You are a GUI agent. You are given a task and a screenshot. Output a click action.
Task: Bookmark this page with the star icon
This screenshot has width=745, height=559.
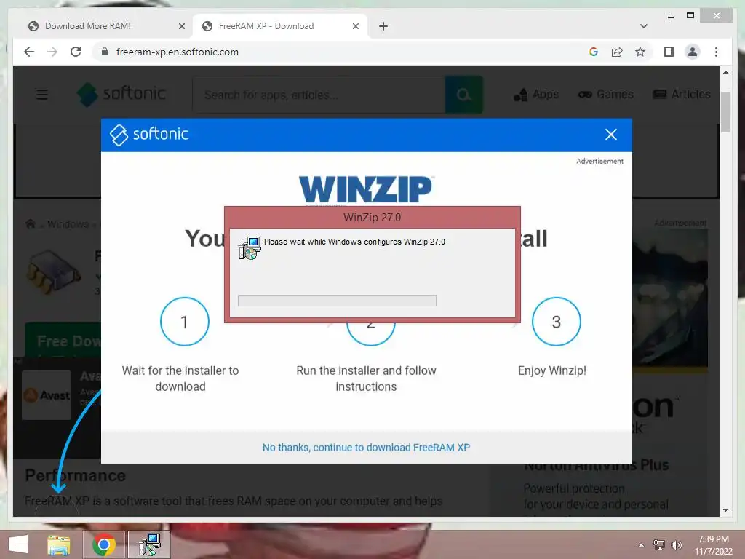tap(640, 52)
